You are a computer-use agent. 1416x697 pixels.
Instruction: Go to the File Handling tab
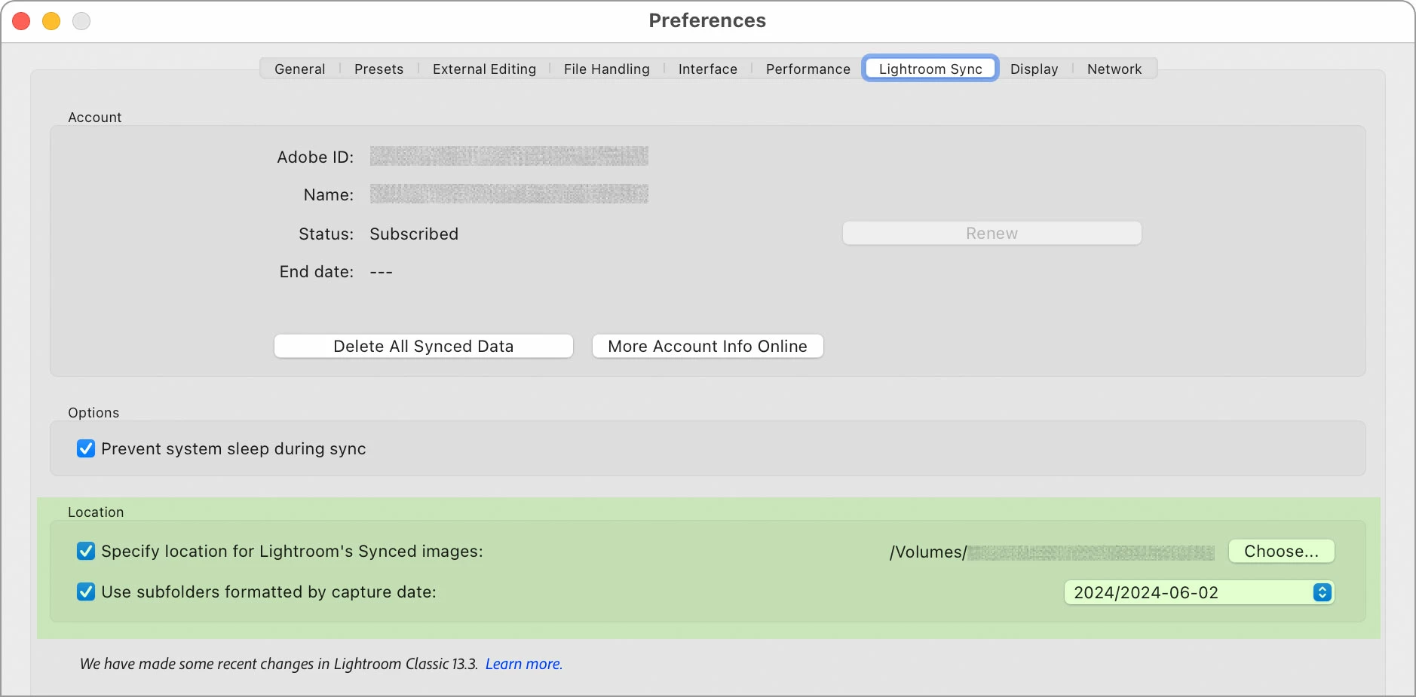(x=606, y=69)
